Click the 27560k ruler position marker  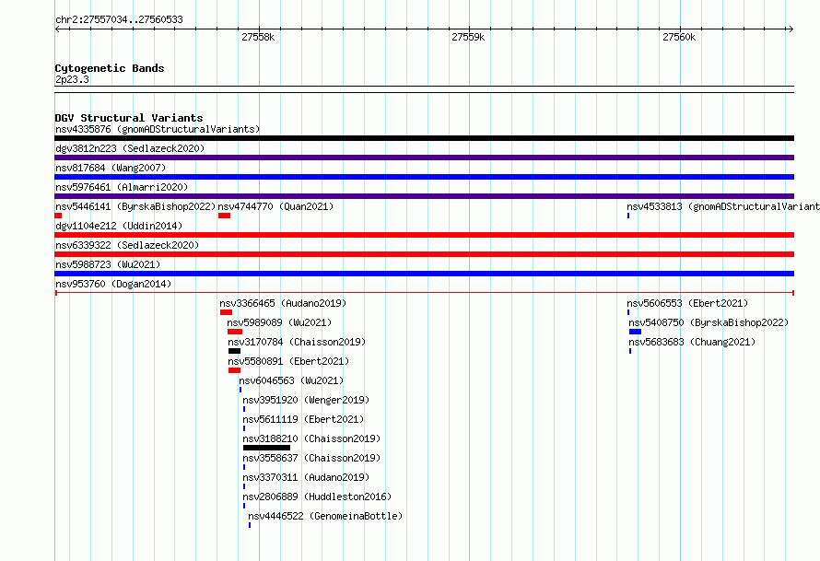point(679,37)
